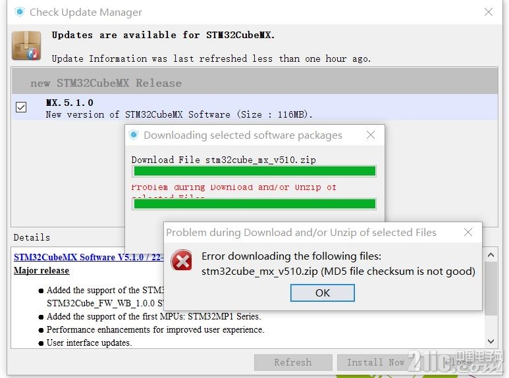Click the Refresh button

pos(293,362)
